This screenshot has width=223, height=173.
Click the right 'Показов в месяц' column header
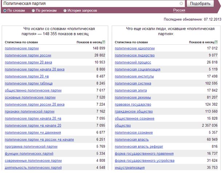click(x=202, y=42)
